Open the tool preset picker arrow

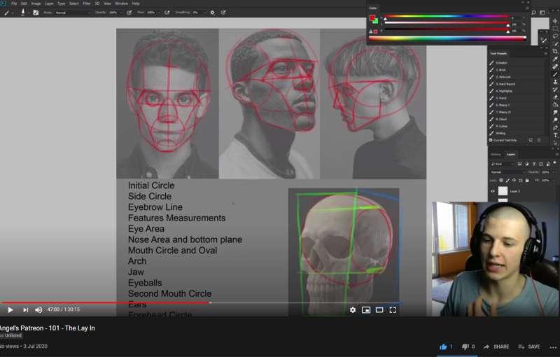13,13
